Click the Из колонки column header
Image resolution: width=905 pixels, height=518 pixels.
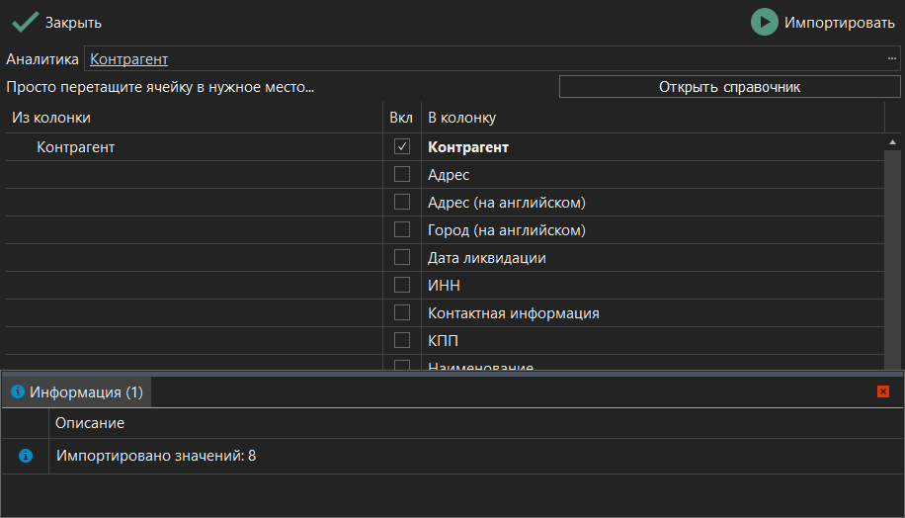tap(194, 118)
